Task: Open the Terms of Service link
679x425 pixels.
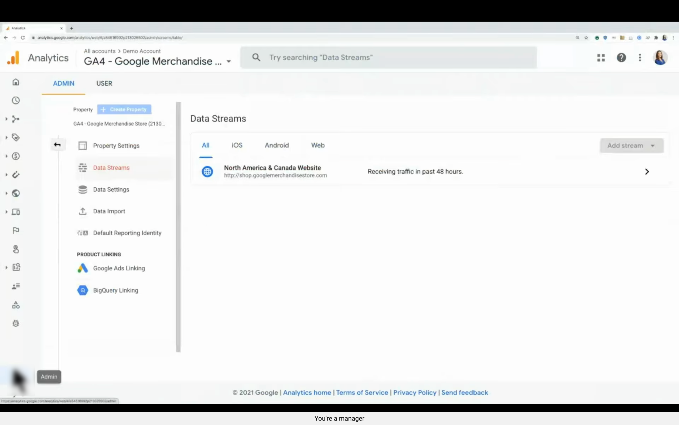Action: coord(362,392)
